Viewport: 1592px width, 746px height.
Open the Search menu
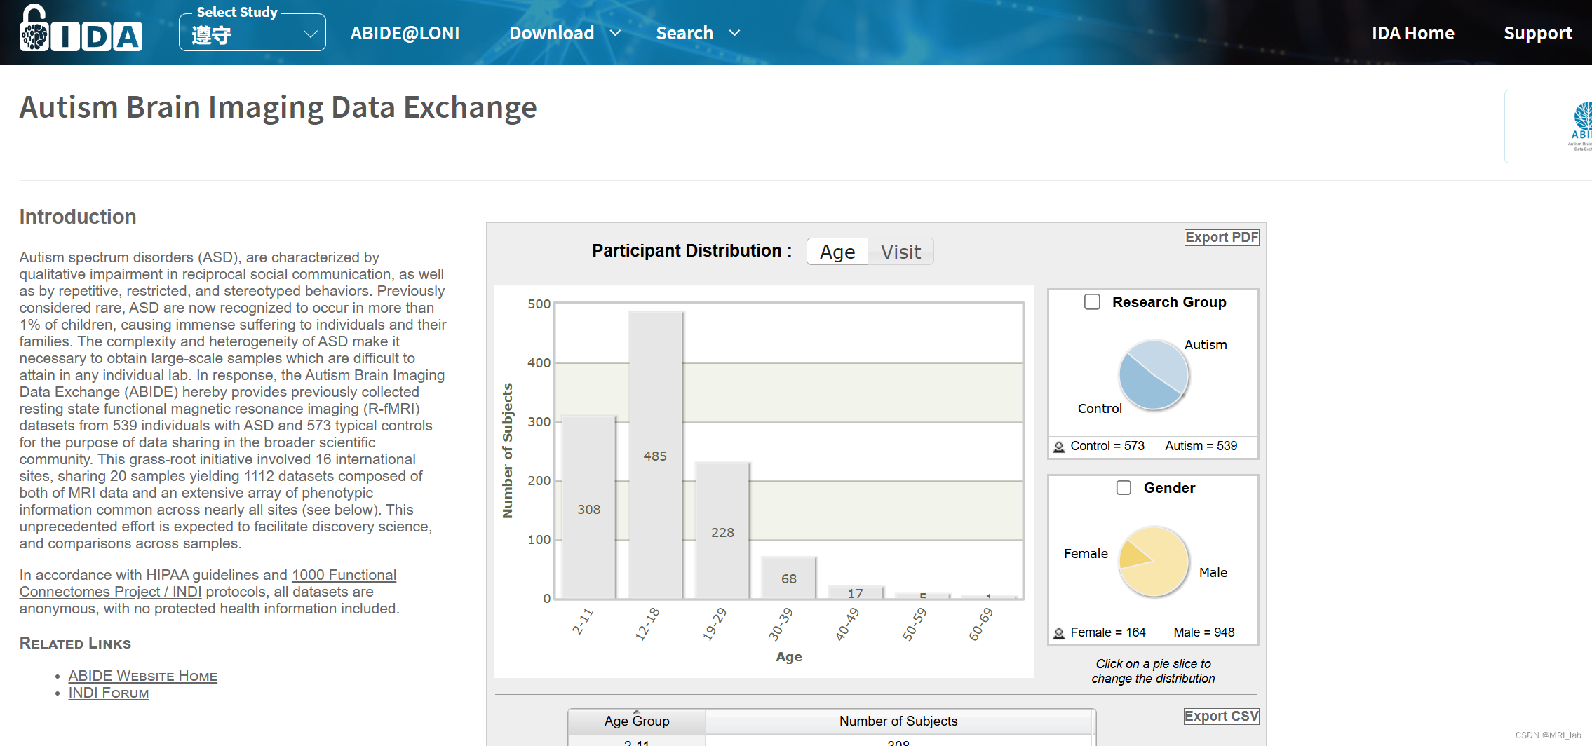[x=684, y=33]
